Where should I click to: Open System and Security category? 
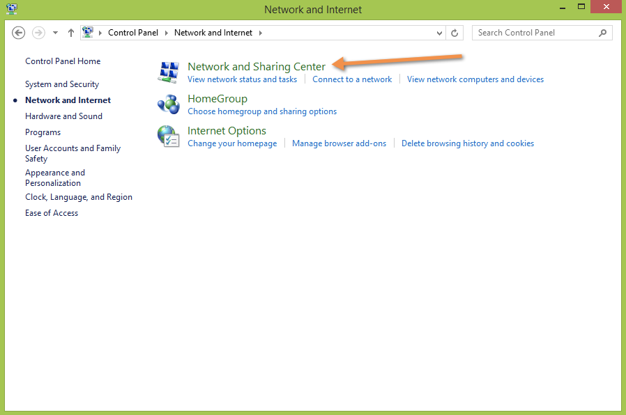pos(62,84)
